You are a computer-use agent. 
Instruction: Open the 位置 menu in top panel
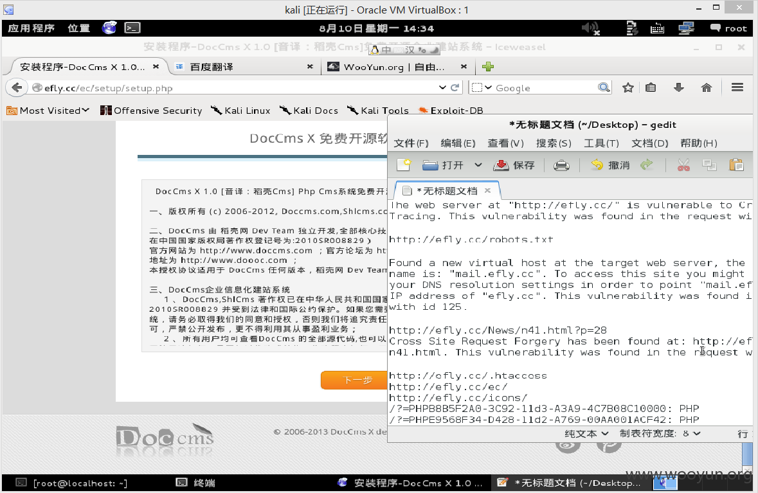[x=79, y=28]
